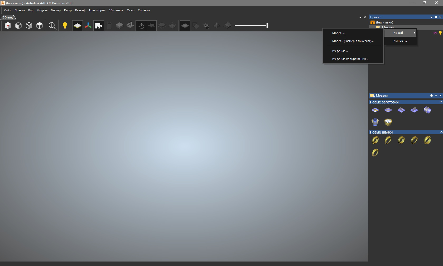This screenshot has height=266, width=443.
Task: Click the red-green-blue axes origin icon
Action: point(88,26)
